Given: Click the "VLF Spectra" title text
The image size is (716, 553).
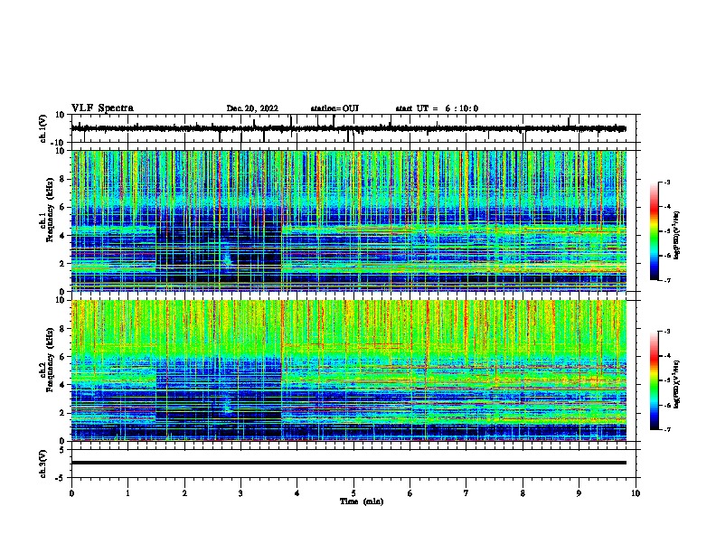Looking at the screenshot, I should pos(102,108).
